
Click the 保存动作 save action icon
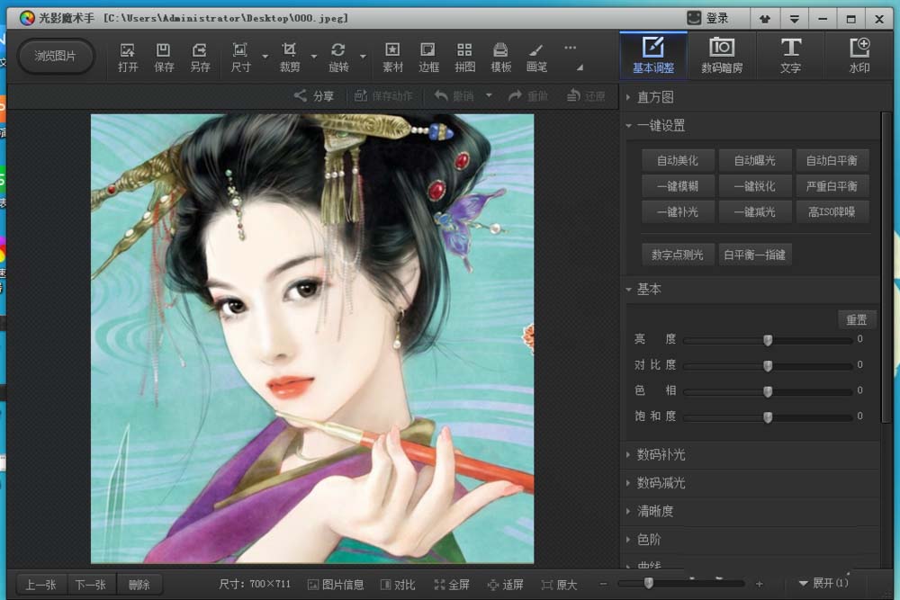click(x=382, y=95)
